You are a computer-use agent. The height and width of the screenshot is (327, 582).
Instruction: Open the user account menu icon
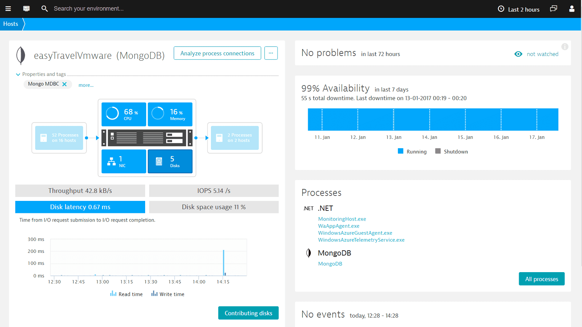(571, 9)
